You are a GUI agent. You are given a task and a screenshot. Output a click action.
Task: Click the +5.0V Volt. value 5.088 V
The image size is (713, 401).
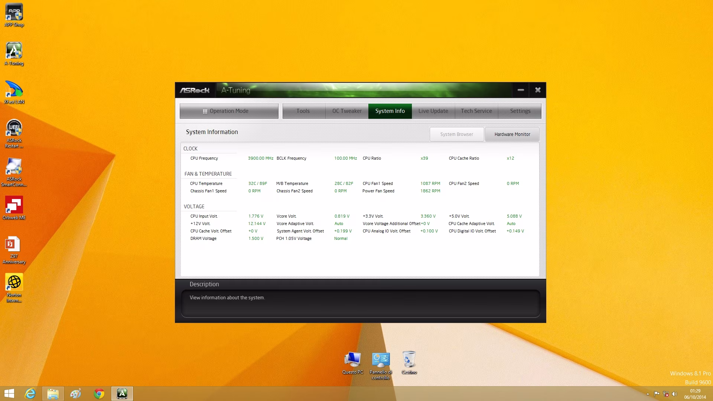514,216
